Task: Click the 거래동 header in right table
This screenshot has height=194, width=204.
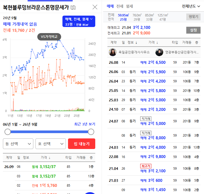Action: click(187, 42)
